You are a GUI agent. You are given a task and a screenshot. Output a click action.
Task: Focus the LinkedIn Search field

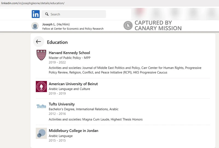click(x=74, y=14)
